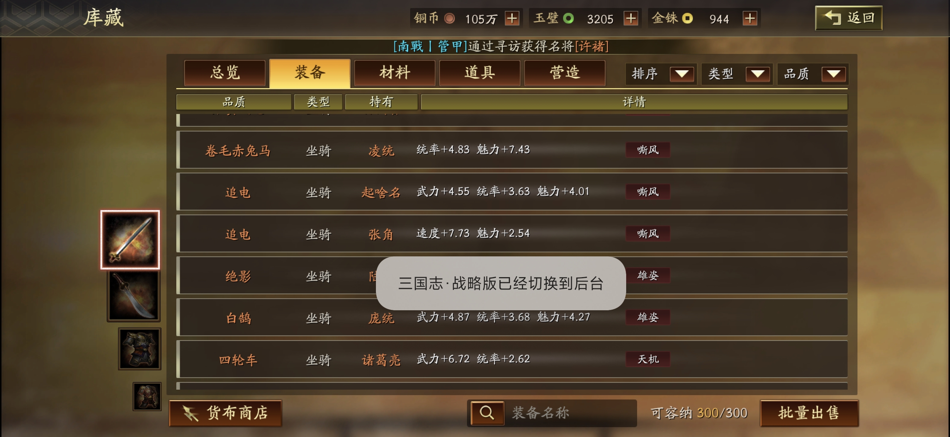Image resolution: width=950 pixels, height=437 pixels.
Task: Open the 道具 tab
Action: point(479,72)
